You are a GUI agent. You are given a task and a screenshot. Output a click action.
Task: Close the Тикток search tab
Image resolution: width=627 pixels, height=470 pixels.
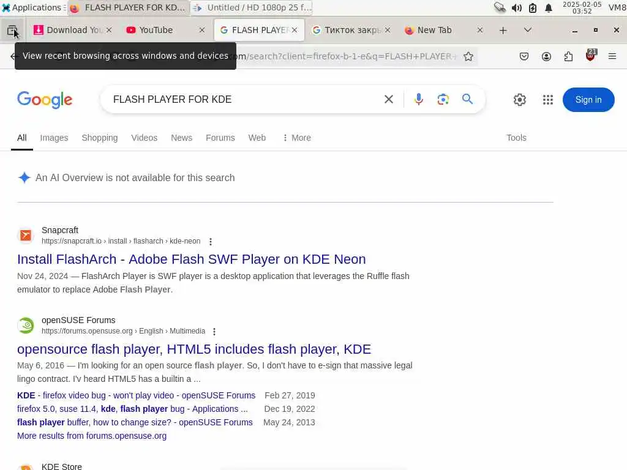pyautogui.click(x=388, y=31)
